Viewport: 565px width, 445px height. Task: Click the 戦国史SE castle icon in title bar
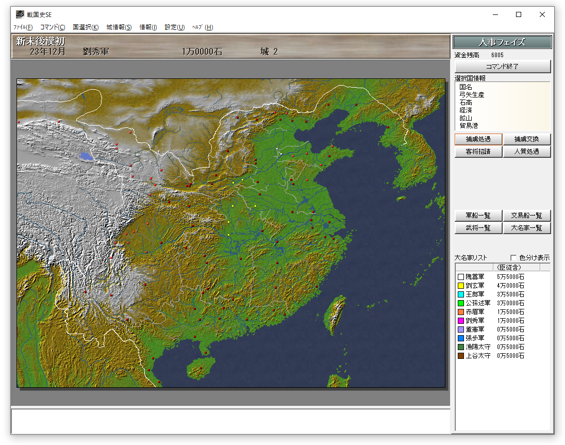pyautogui.click(x=20, y=14)
